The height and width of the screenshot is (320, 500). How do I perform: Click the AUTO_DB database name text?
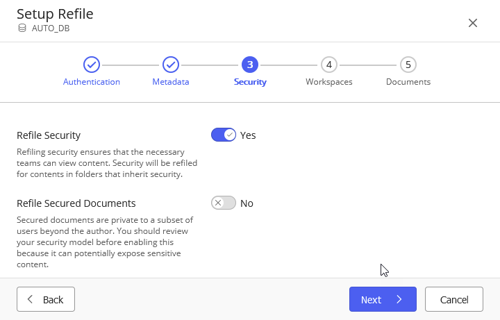(x=51, y=28)
